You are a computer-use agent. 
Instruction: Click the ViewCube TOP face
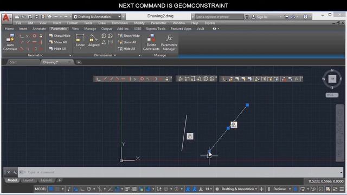[332, 79]
